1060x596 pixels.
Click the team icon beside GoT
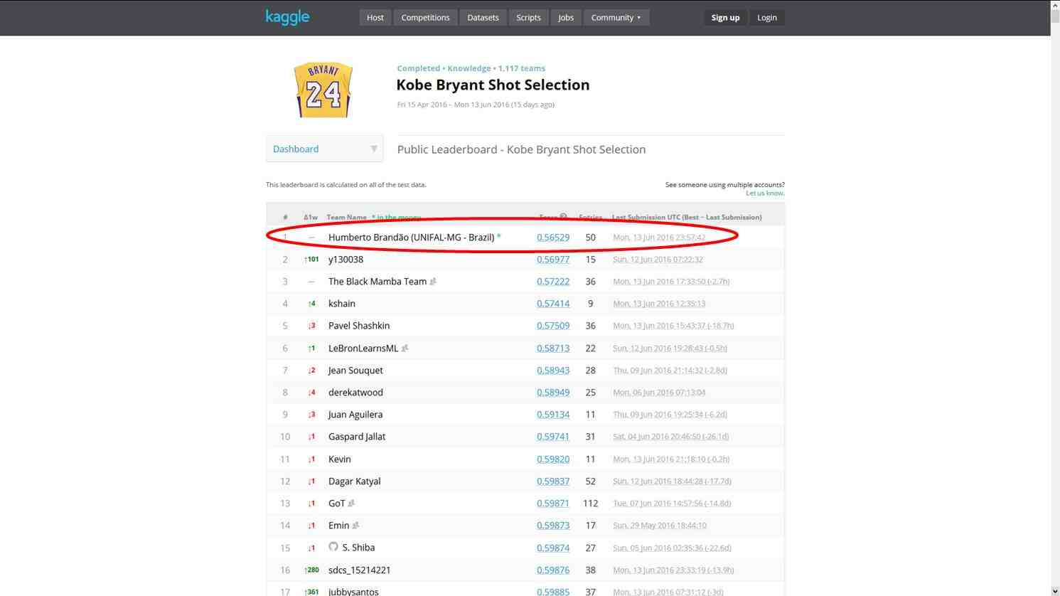[351, 504]
